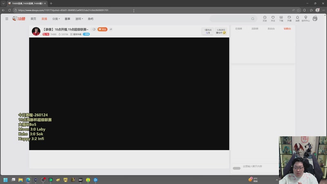Screen dimensions: 327x184
Task: Go to 首页 home page
Action: tap(34, 19)
